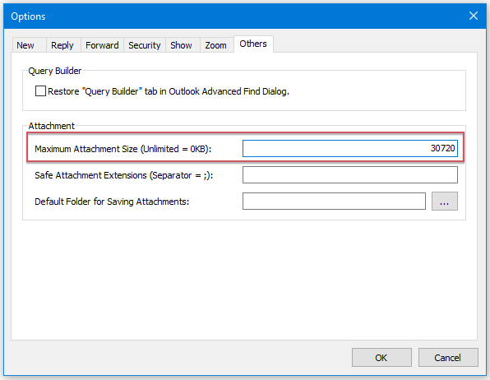The height and width of the screenshot is (380, 490).
Task: Dismiss dialog with Cancel button
Action: pos(448,357)
